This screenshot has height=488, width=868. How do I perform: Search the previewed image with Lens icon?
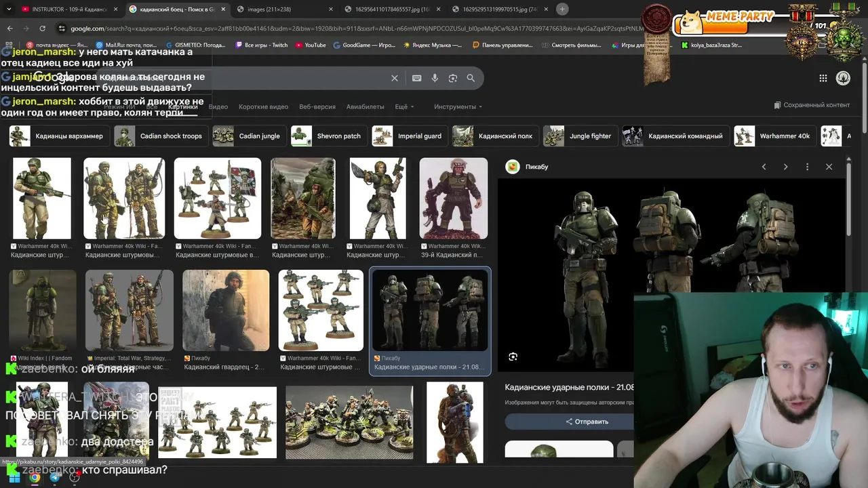coord(513,357)
